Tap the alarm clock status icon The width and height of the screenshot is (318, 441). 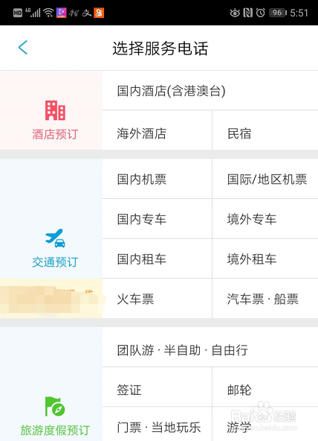click(260, 13)
